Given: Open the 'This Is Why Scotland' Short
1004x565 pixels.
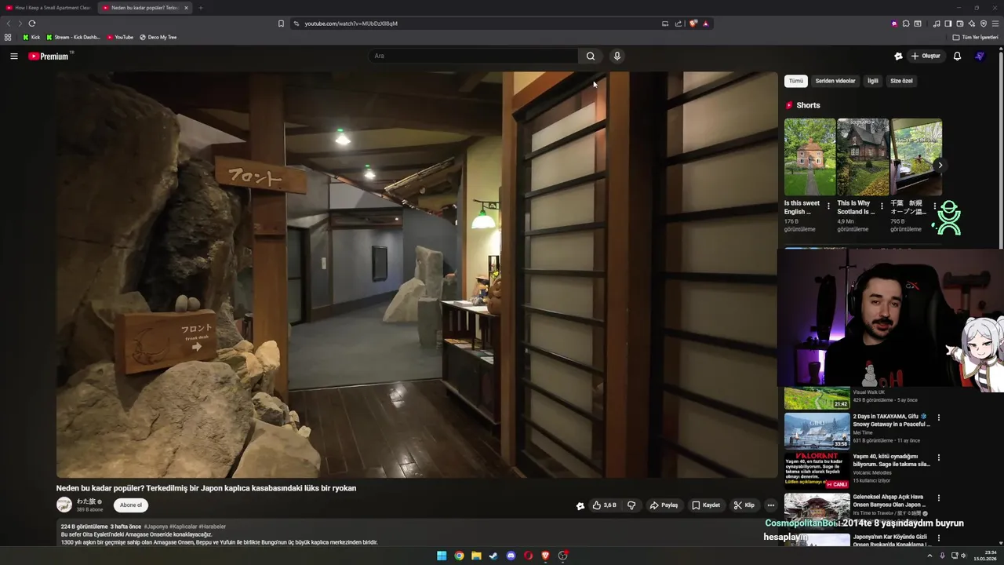Looking at the screenshot, I should [x=863, y=157].
